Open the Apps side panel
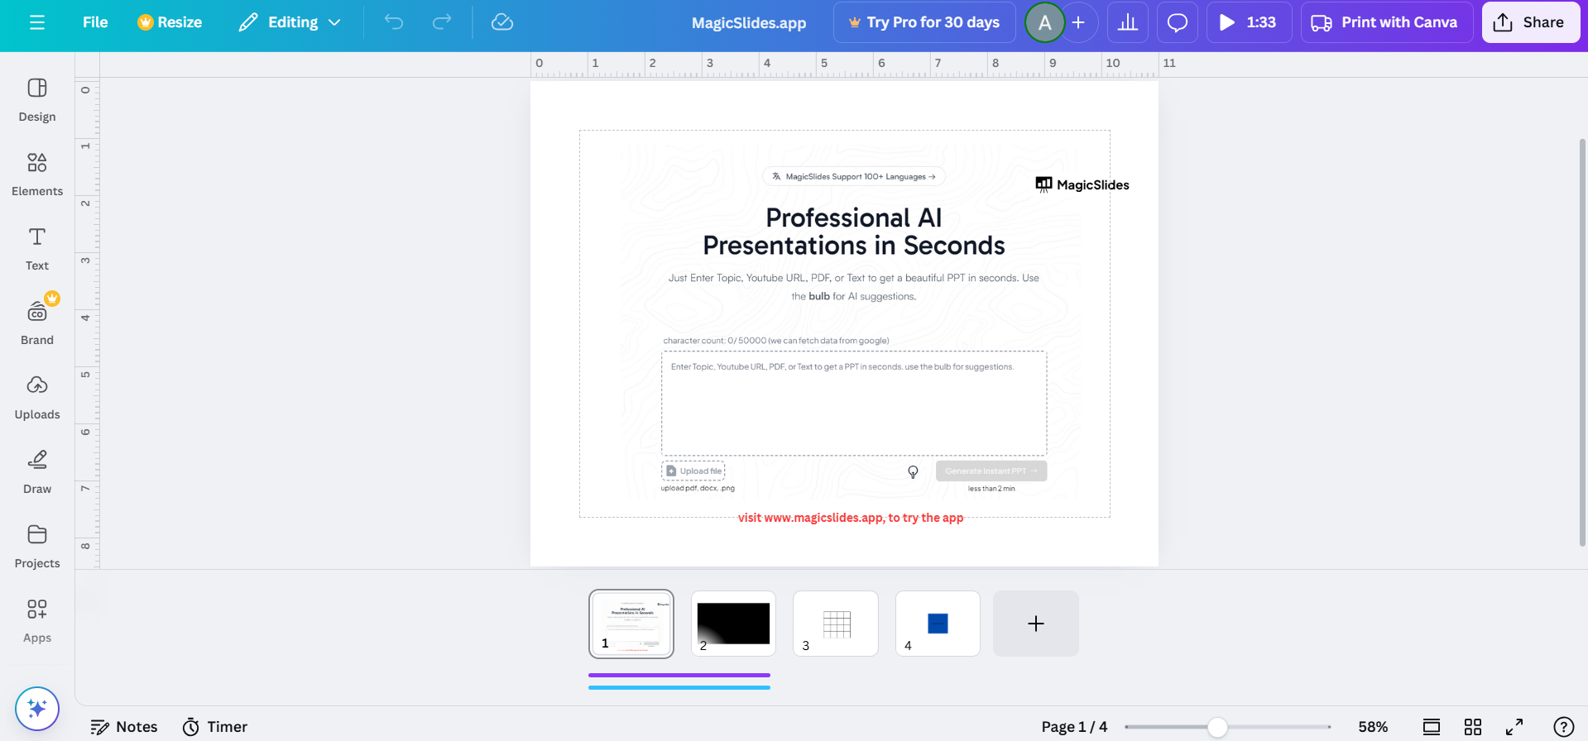 pos(37,621)
